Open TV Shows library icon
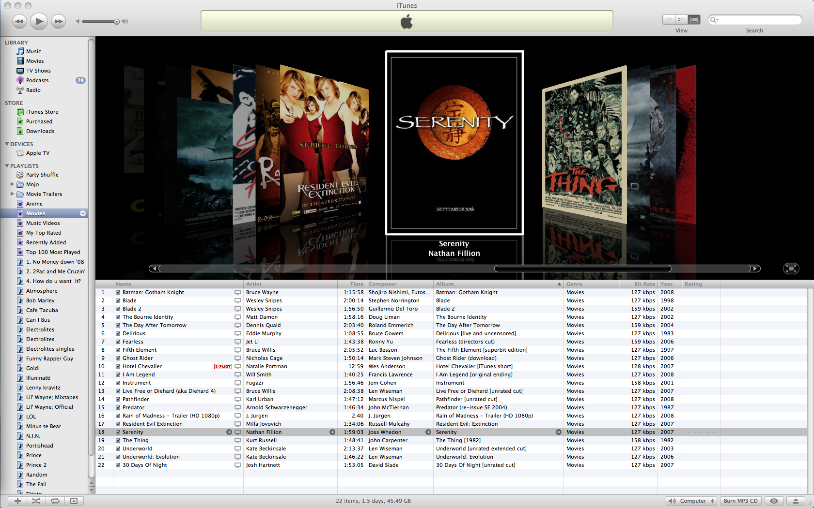 (x=20, y=71)
